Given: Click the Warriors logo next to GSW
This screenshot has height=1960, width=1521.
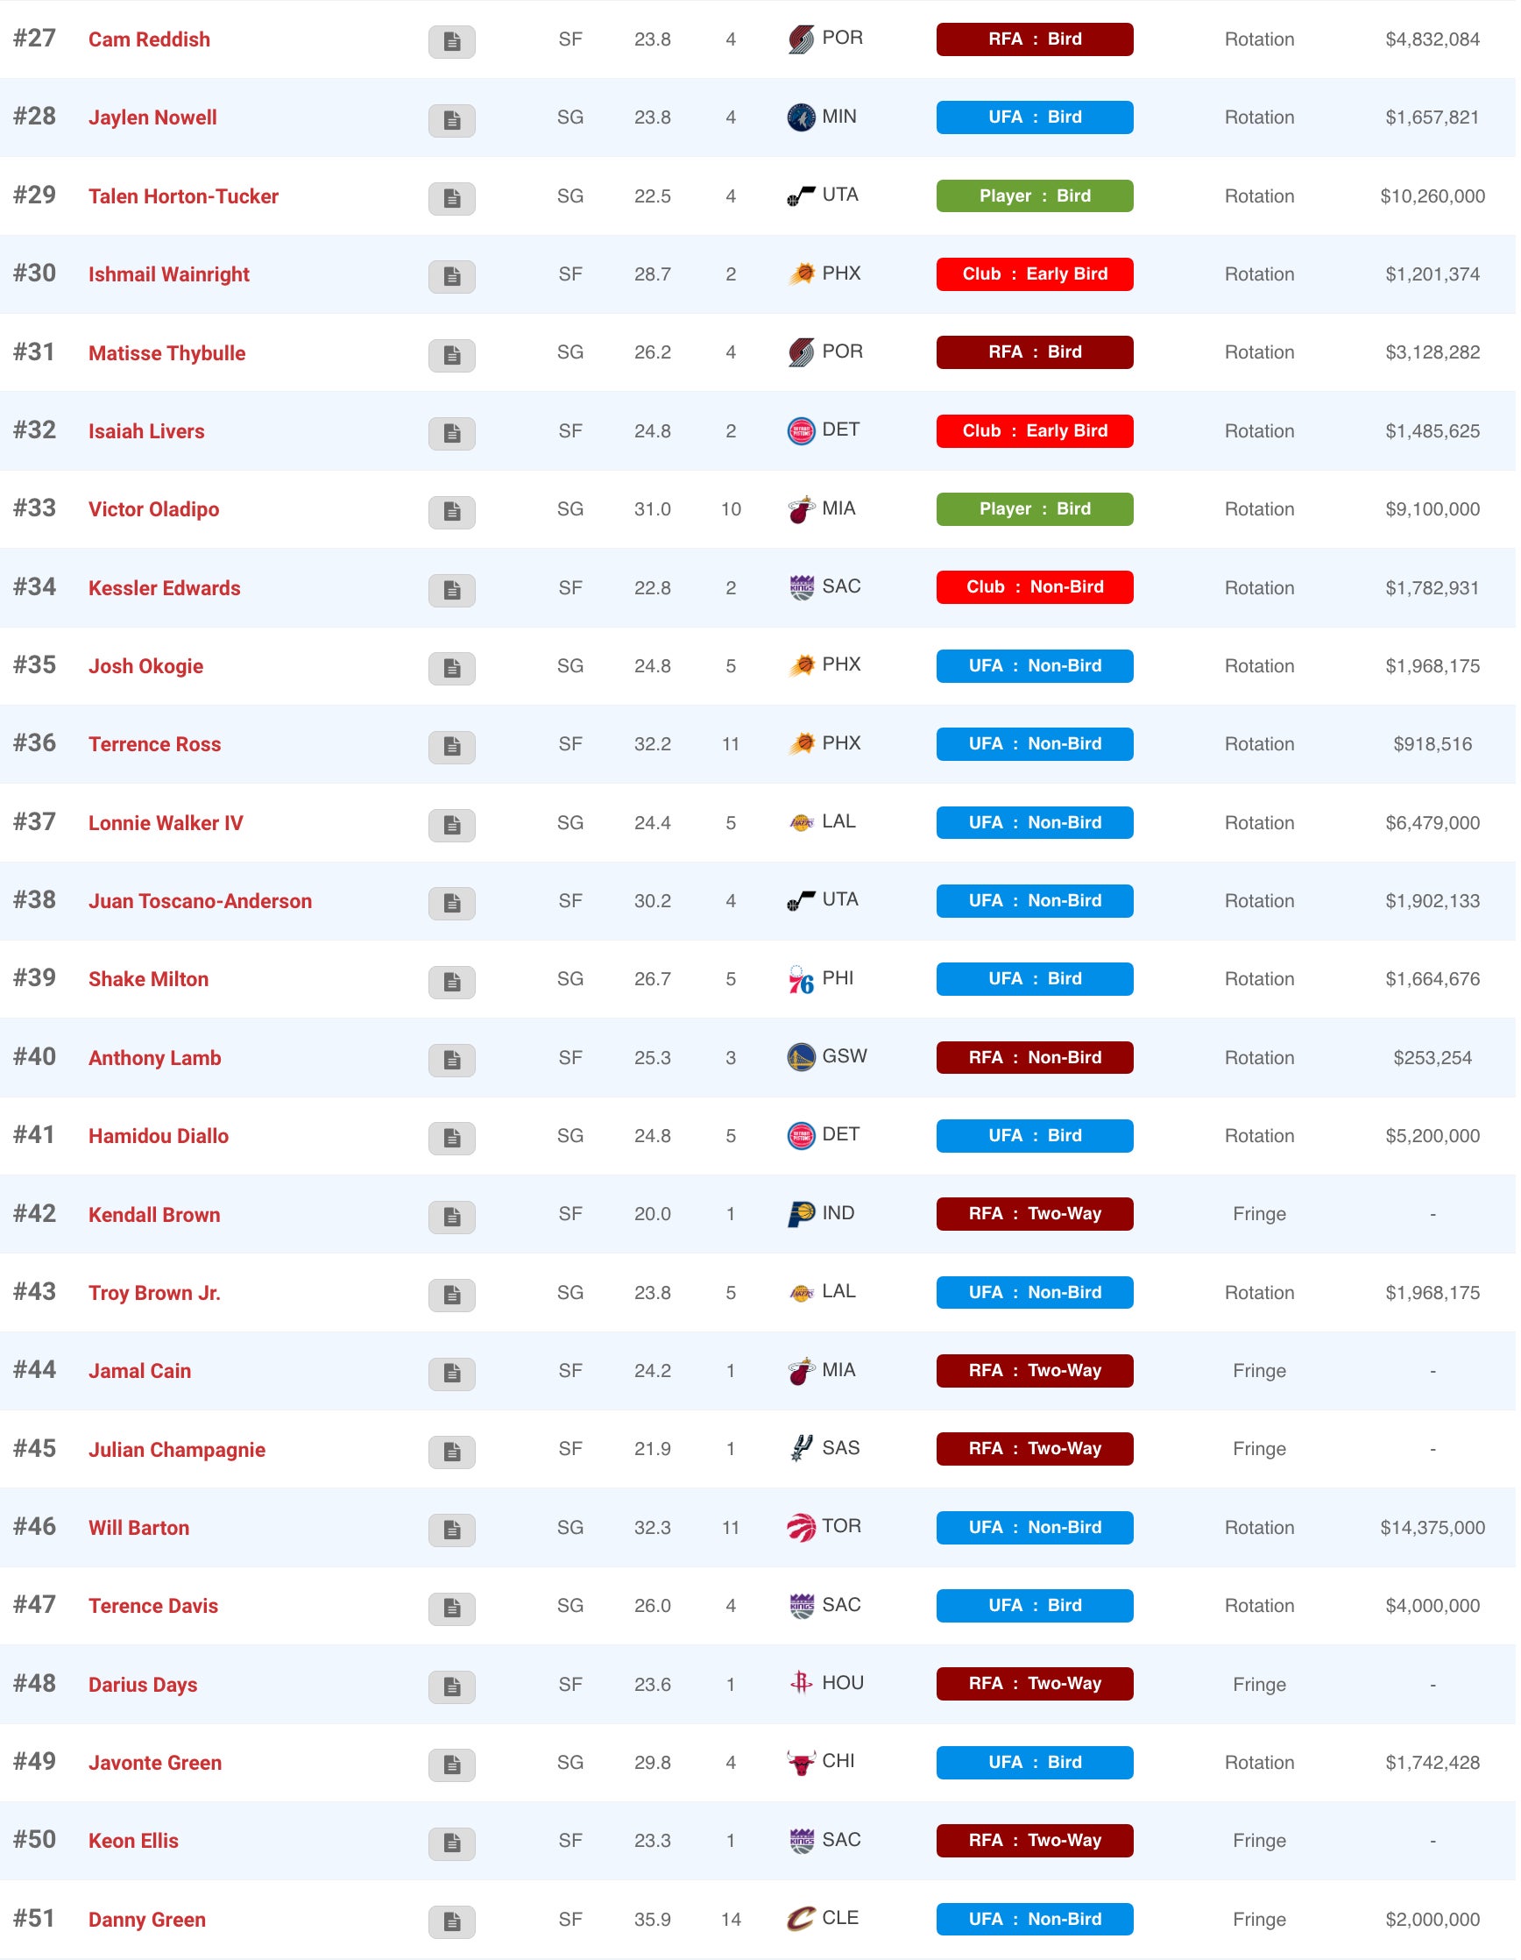Looking at the screenshot, I should [x=801, y=1058].
